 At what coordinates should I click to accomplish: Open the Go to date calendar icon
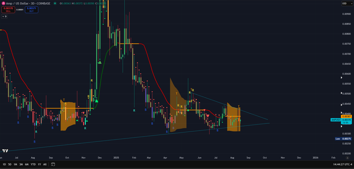pyautogui.click(x=53, y=164)
